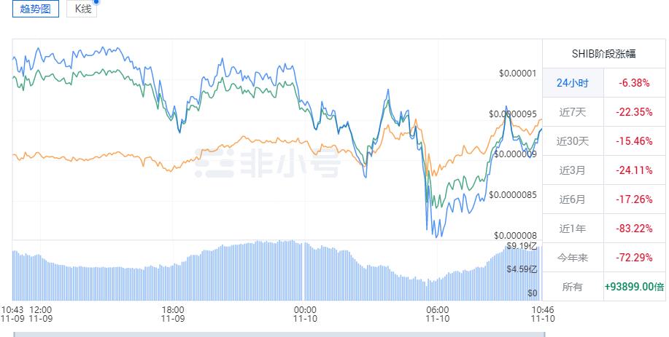669x337 pixels.
Task: Click the blue notification dot beside K线
Action: [96, 2]
